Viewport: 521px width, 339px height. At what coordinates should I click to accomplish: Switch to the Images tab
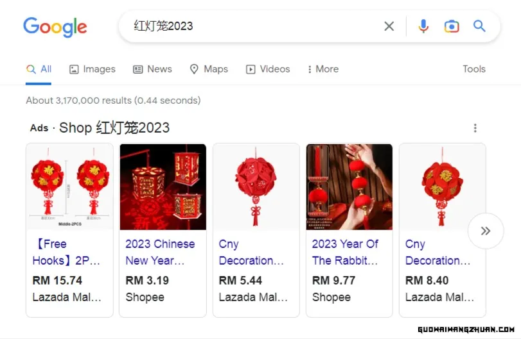point(93,69)
